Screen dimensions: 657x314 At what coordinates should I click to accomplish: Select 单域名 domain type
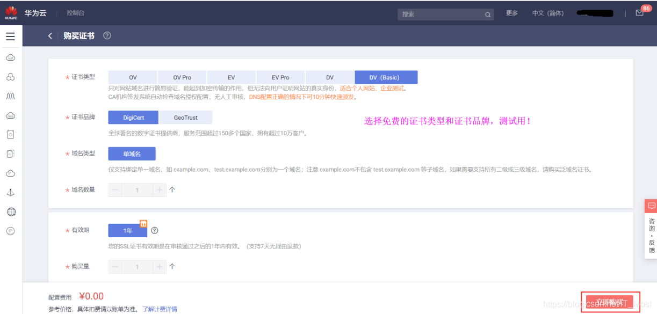pos(132,154)
